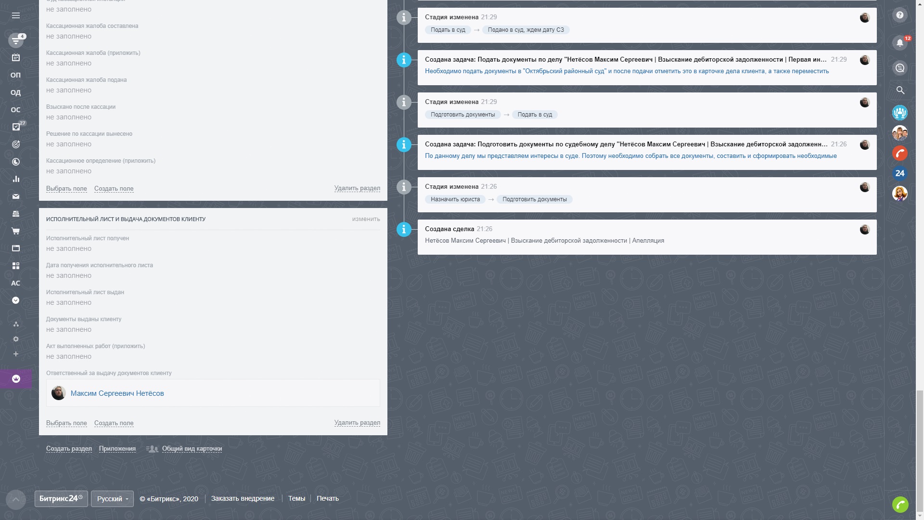Image resolution: width=924 pixels, height=520 pixels.
Task: Open Общий вид карточки options
Action: (x=192, y=449)
